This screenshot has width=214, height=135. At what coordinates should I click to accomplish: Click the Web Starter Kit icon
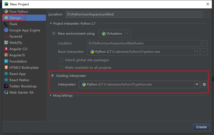tap(6, 92)
